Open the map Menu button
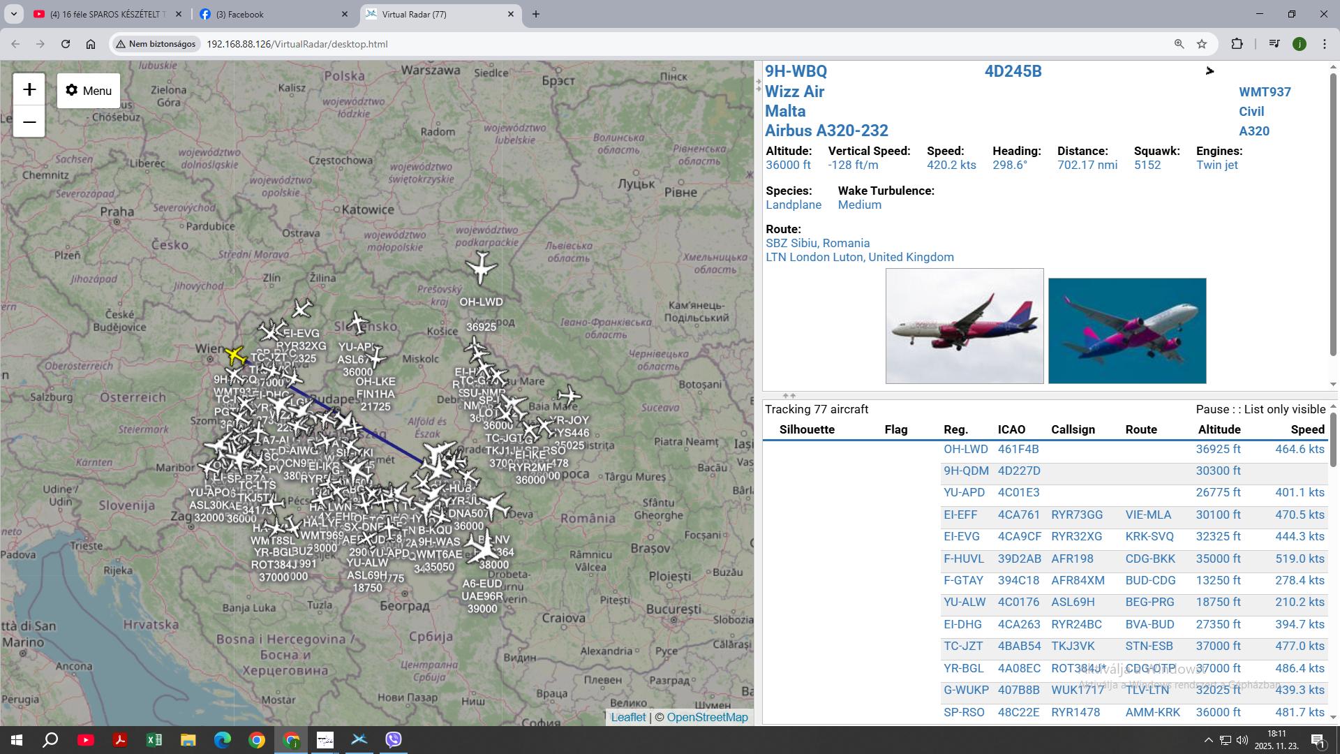The width and height of the screenshot is (1340, 754). [89, 91]
